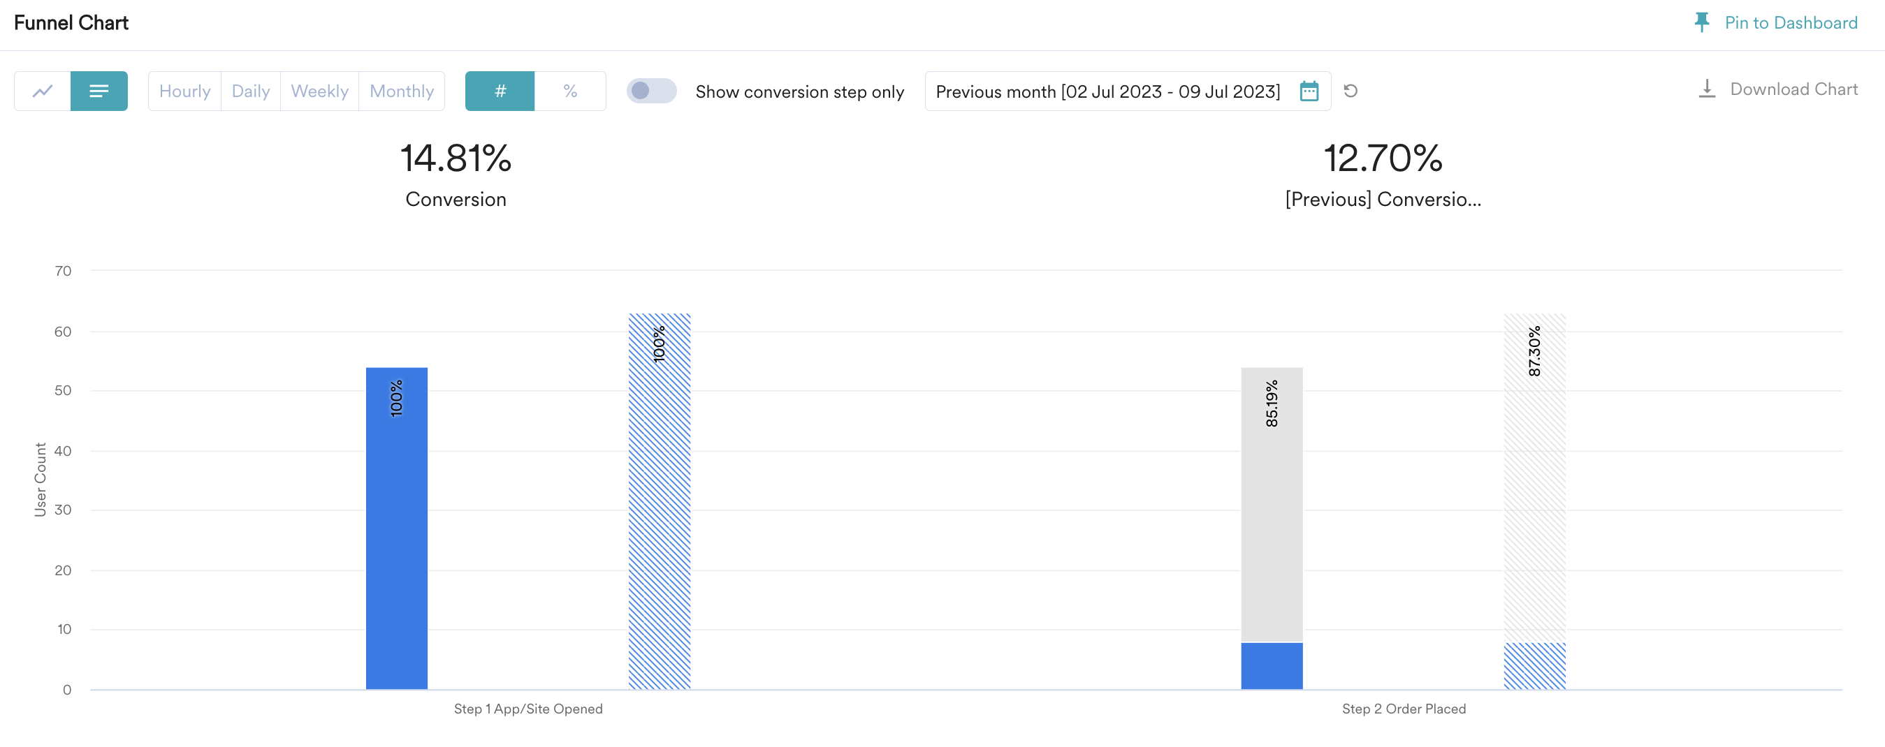This screenshot has width=1885, height=747.
Task: Open the calendar date picker icon
Action: tap(1309, 91)
